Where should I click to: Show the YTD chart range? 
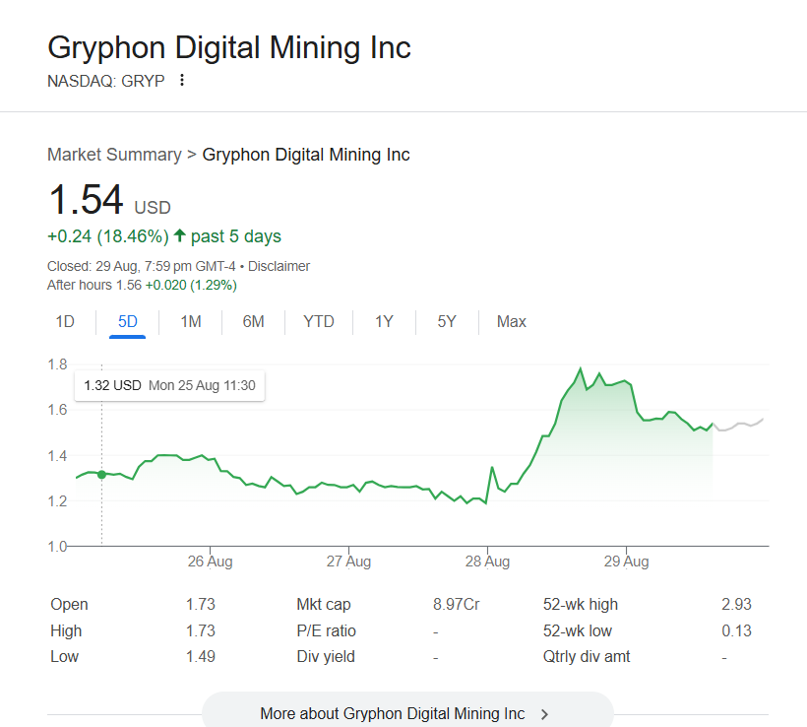319,321
